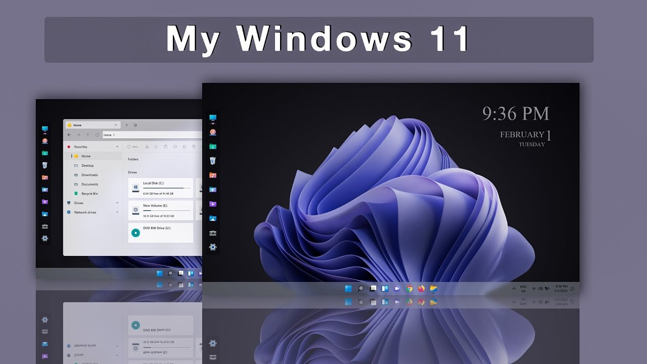Open the Wi-Fi network tray icon
The height and width of the screenshot is (364, 647).
click(534, 289)
